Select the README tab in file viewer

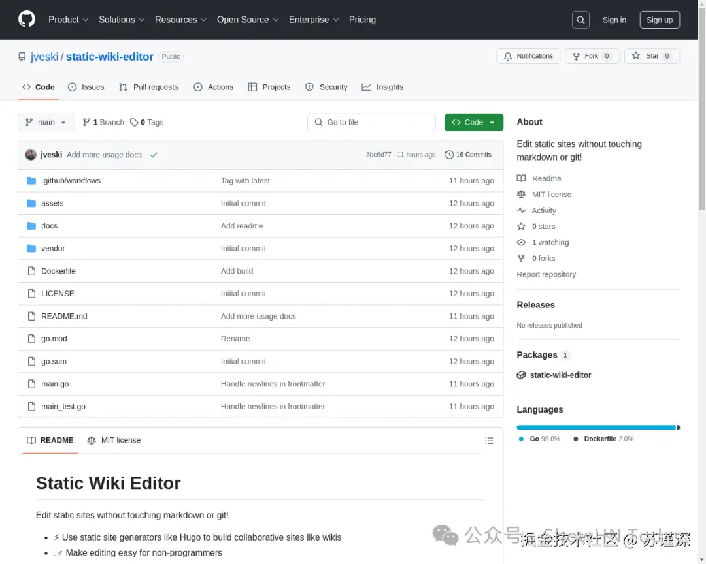pyautogui.click(x=50, y=441)
